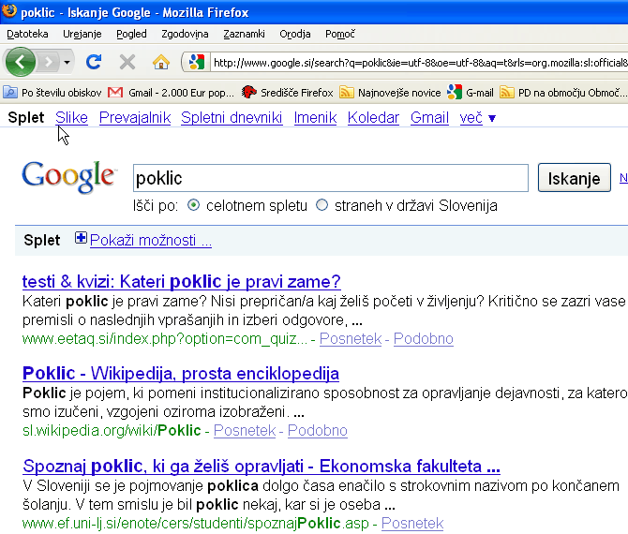This screenshot has width=628, height=534.
Task: Click 'Splet' heading in the blue results bar
Action: (42, 240)
